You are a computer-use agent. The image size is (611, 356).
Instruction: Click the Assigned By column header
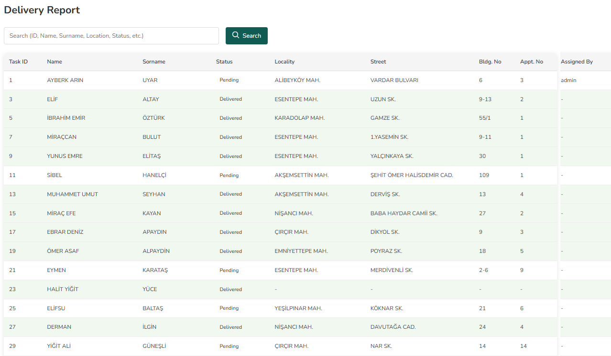point(577,62)
